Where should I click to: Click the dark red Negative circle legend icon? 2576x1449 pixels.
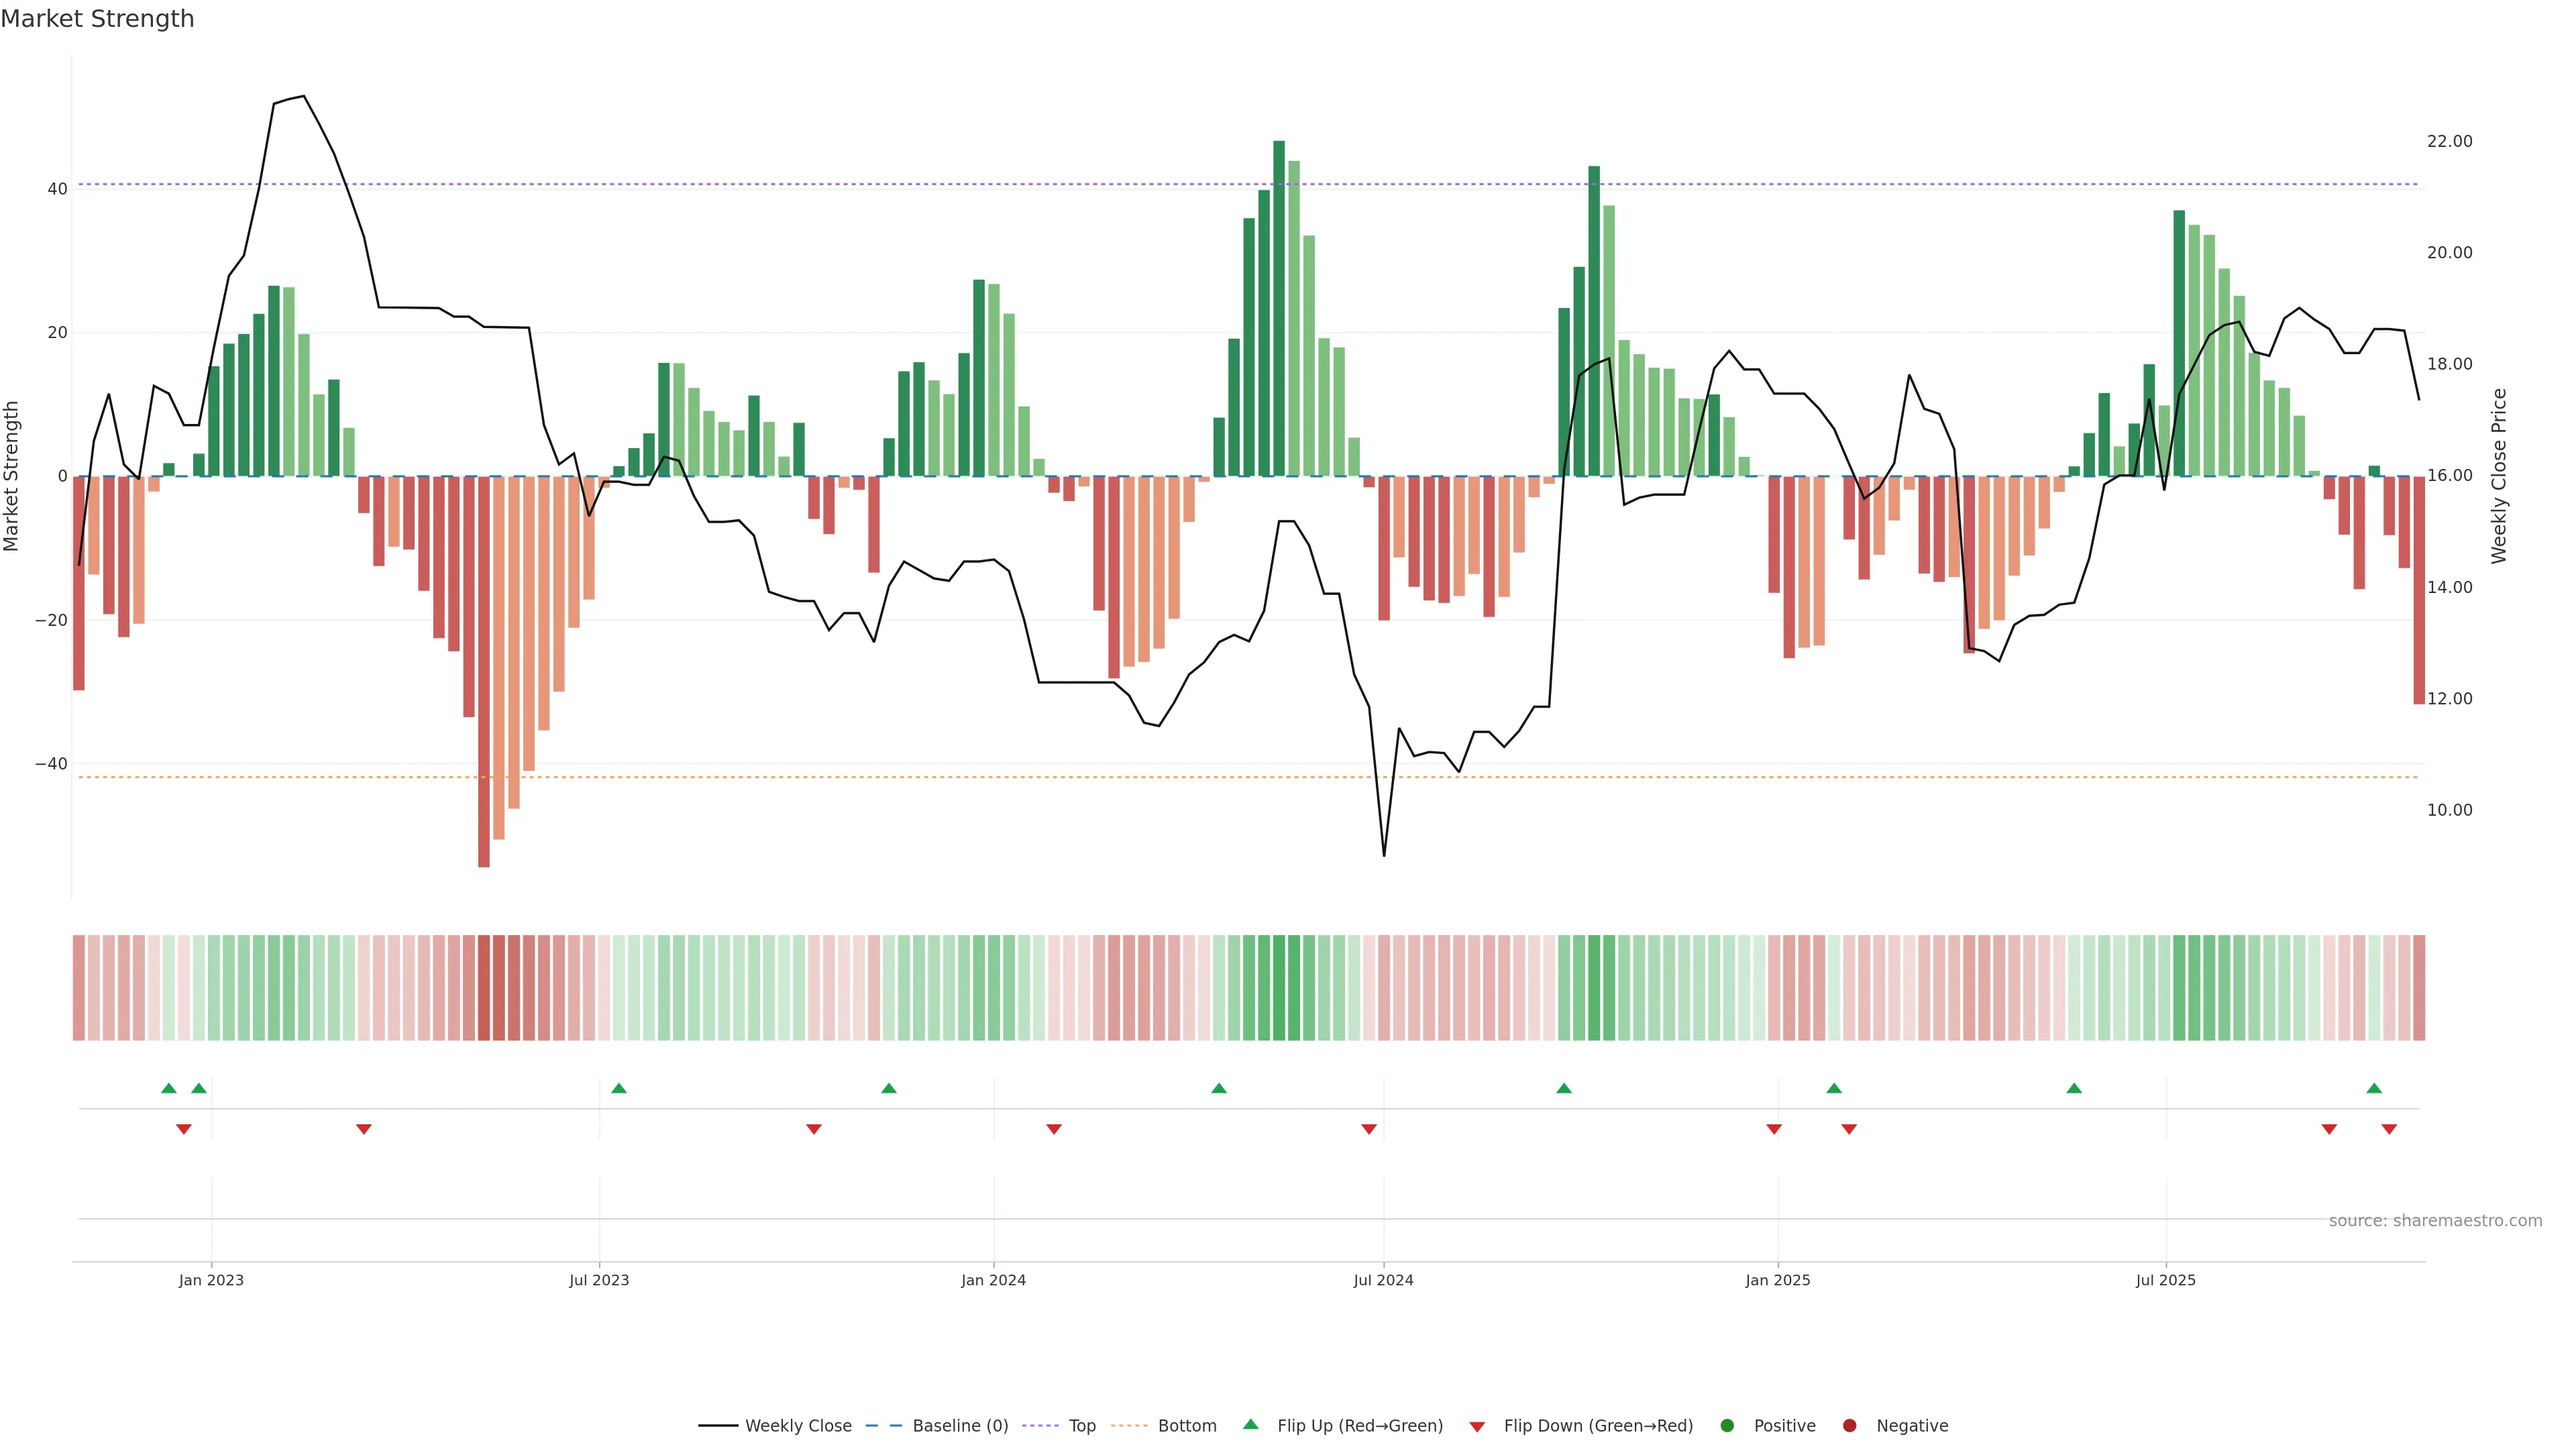pyautogui.click(x=1849, y=1426)
